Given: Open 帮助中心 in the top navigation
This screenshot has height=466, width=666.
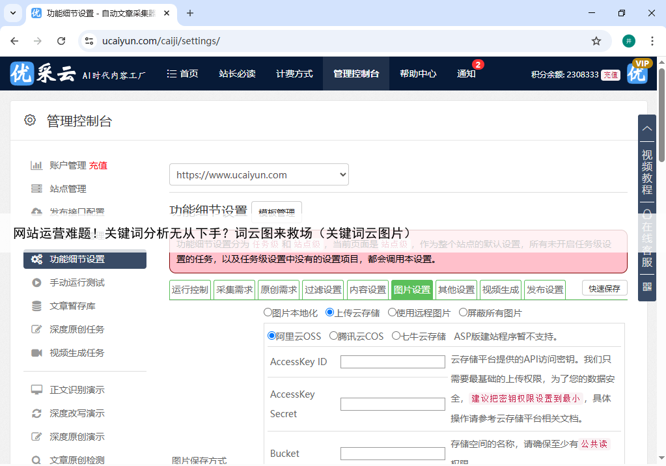Looking at the screenshot, I should (x=418, y=74).
